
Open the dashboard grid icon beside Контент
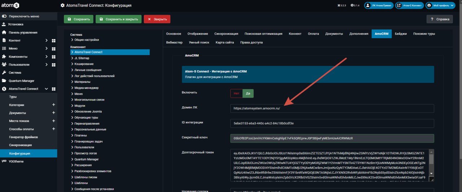(53, 40)
